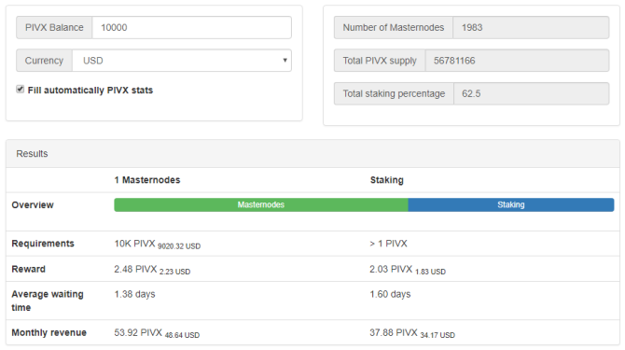Toggle Fill automatically PIVX stats checkbox
625x350 pixels.
[x=20, y=90]
